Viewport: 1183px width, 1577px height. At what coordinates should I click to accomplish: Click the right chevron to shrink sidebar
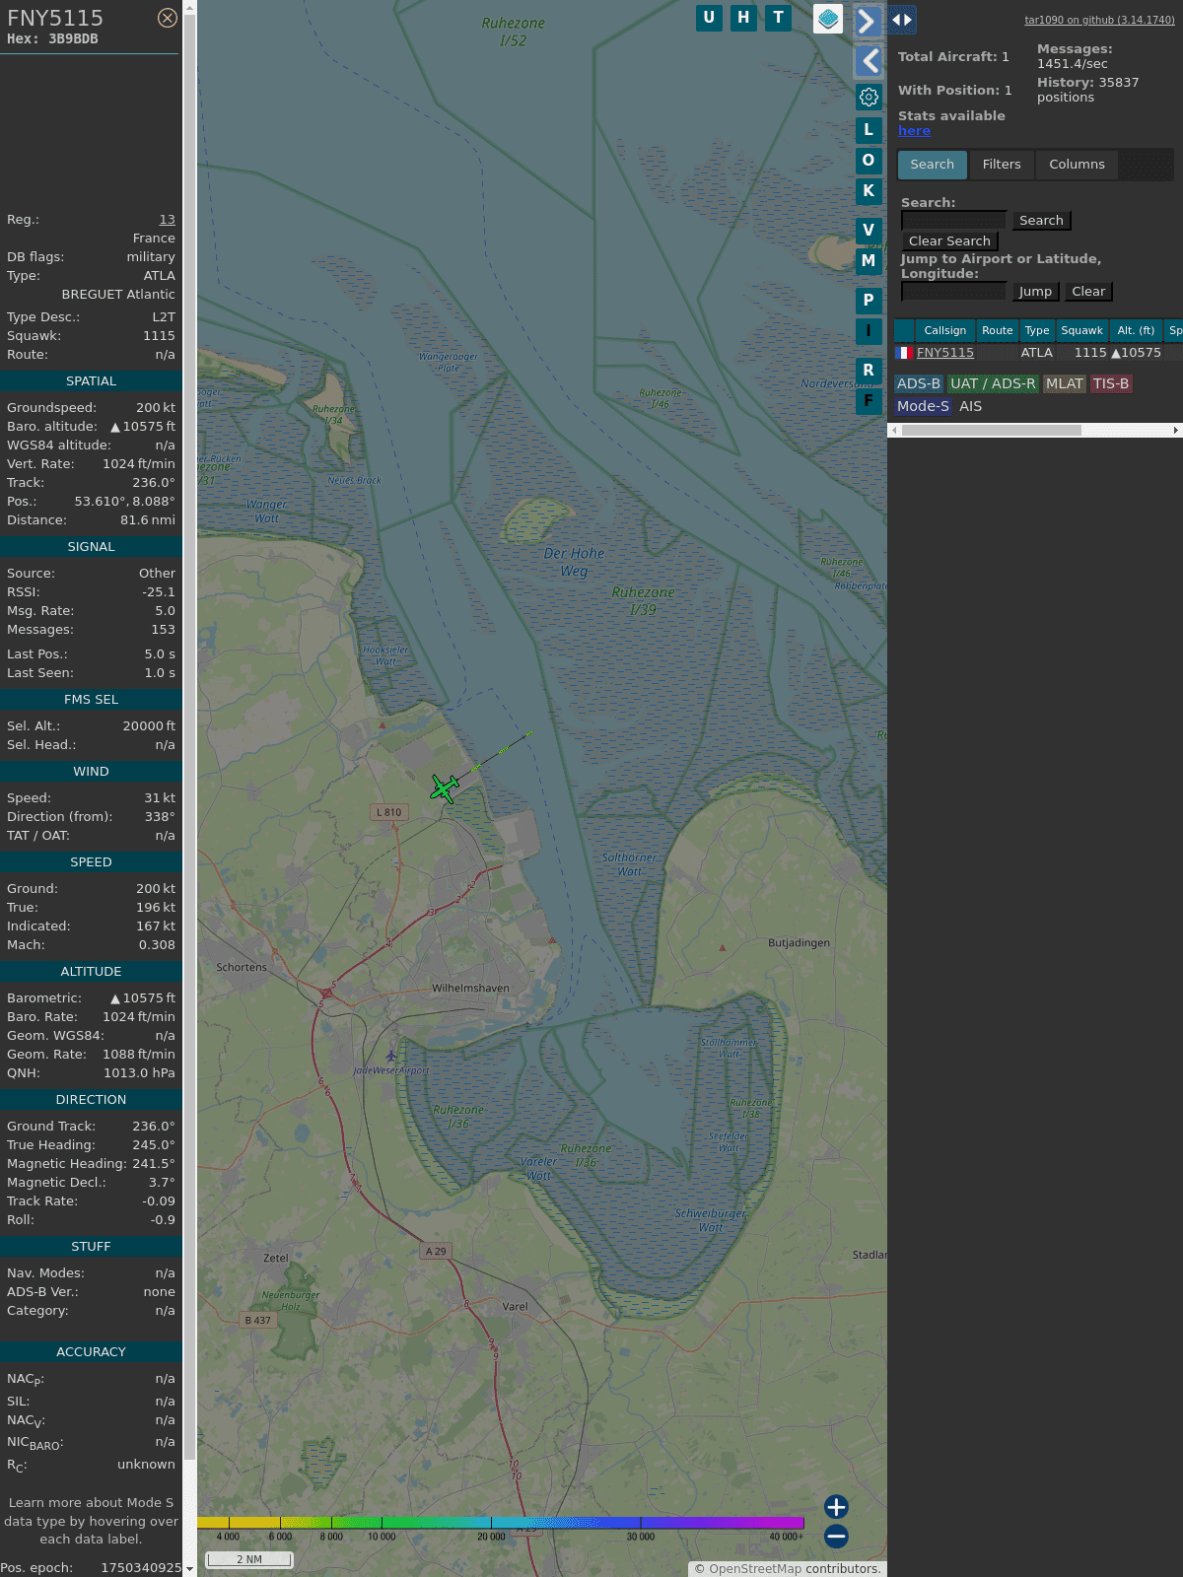[867, 21]
